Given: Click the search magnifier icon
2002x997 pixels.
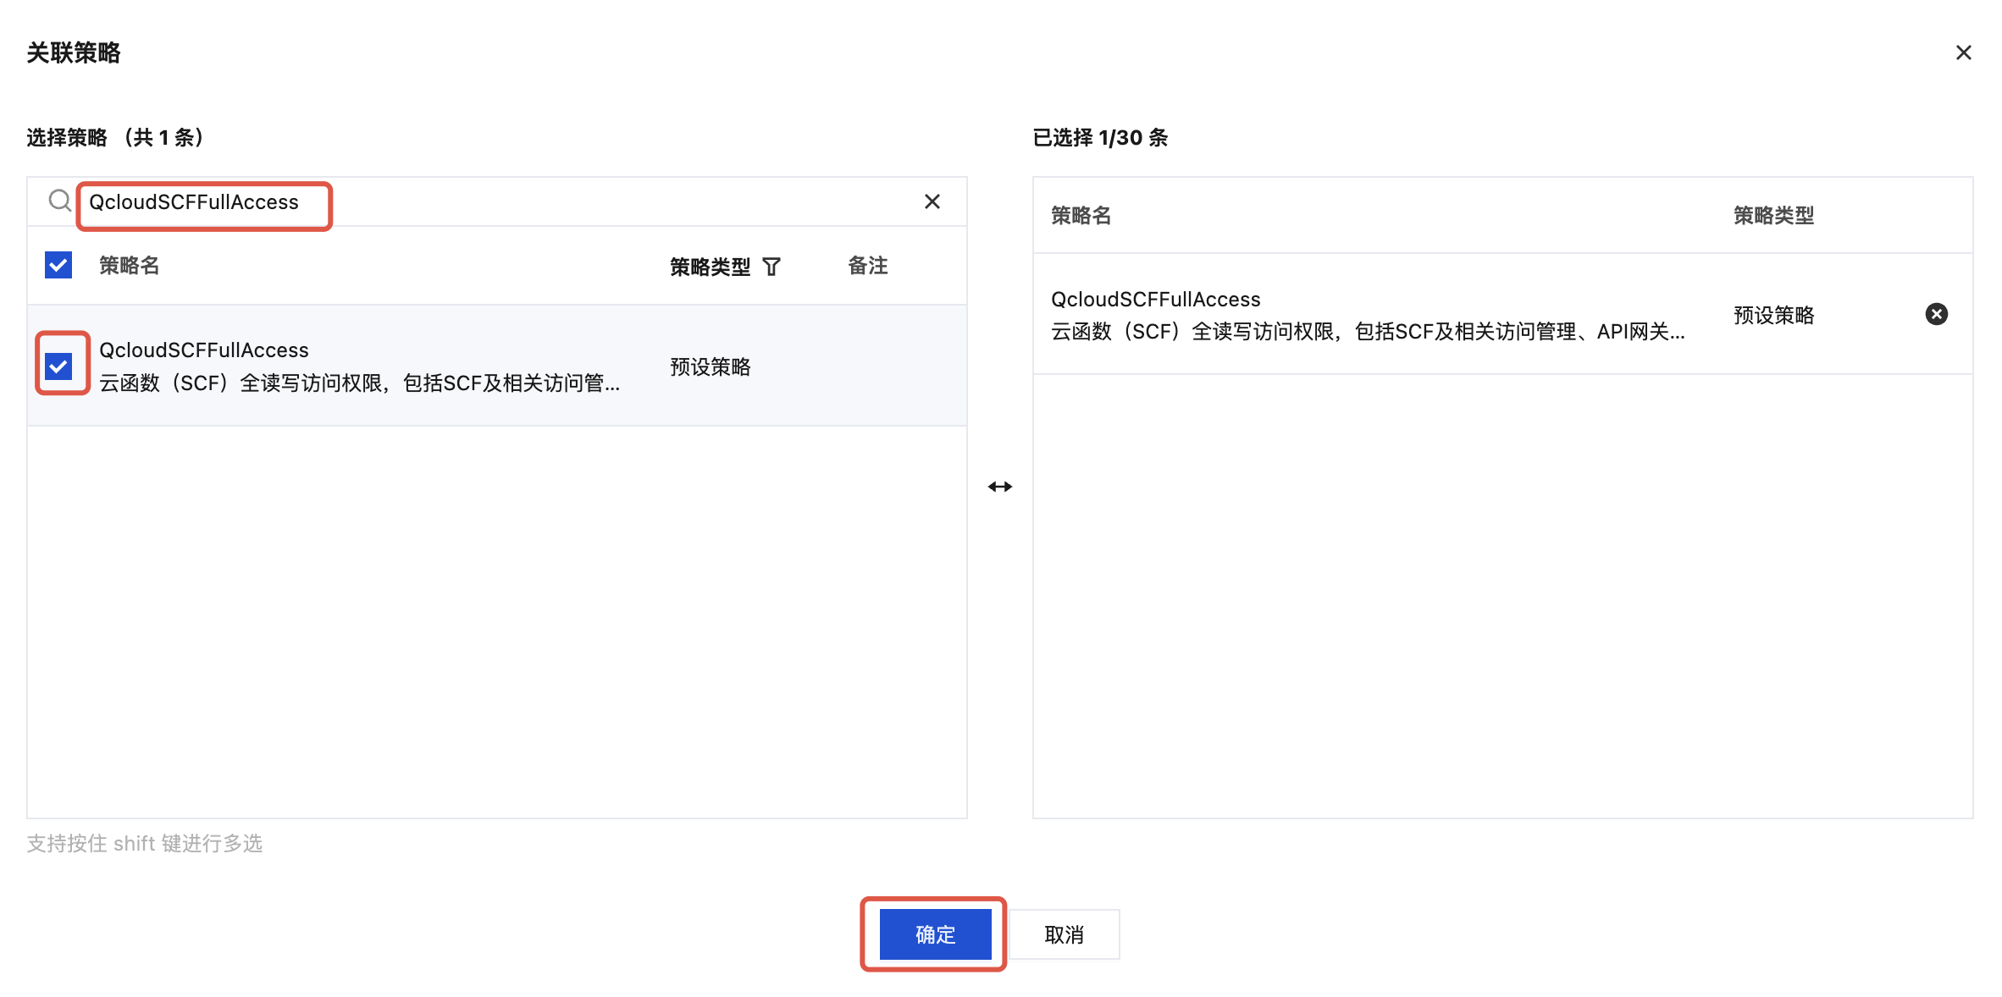Looking at the screenshot, I should (59, 201).
